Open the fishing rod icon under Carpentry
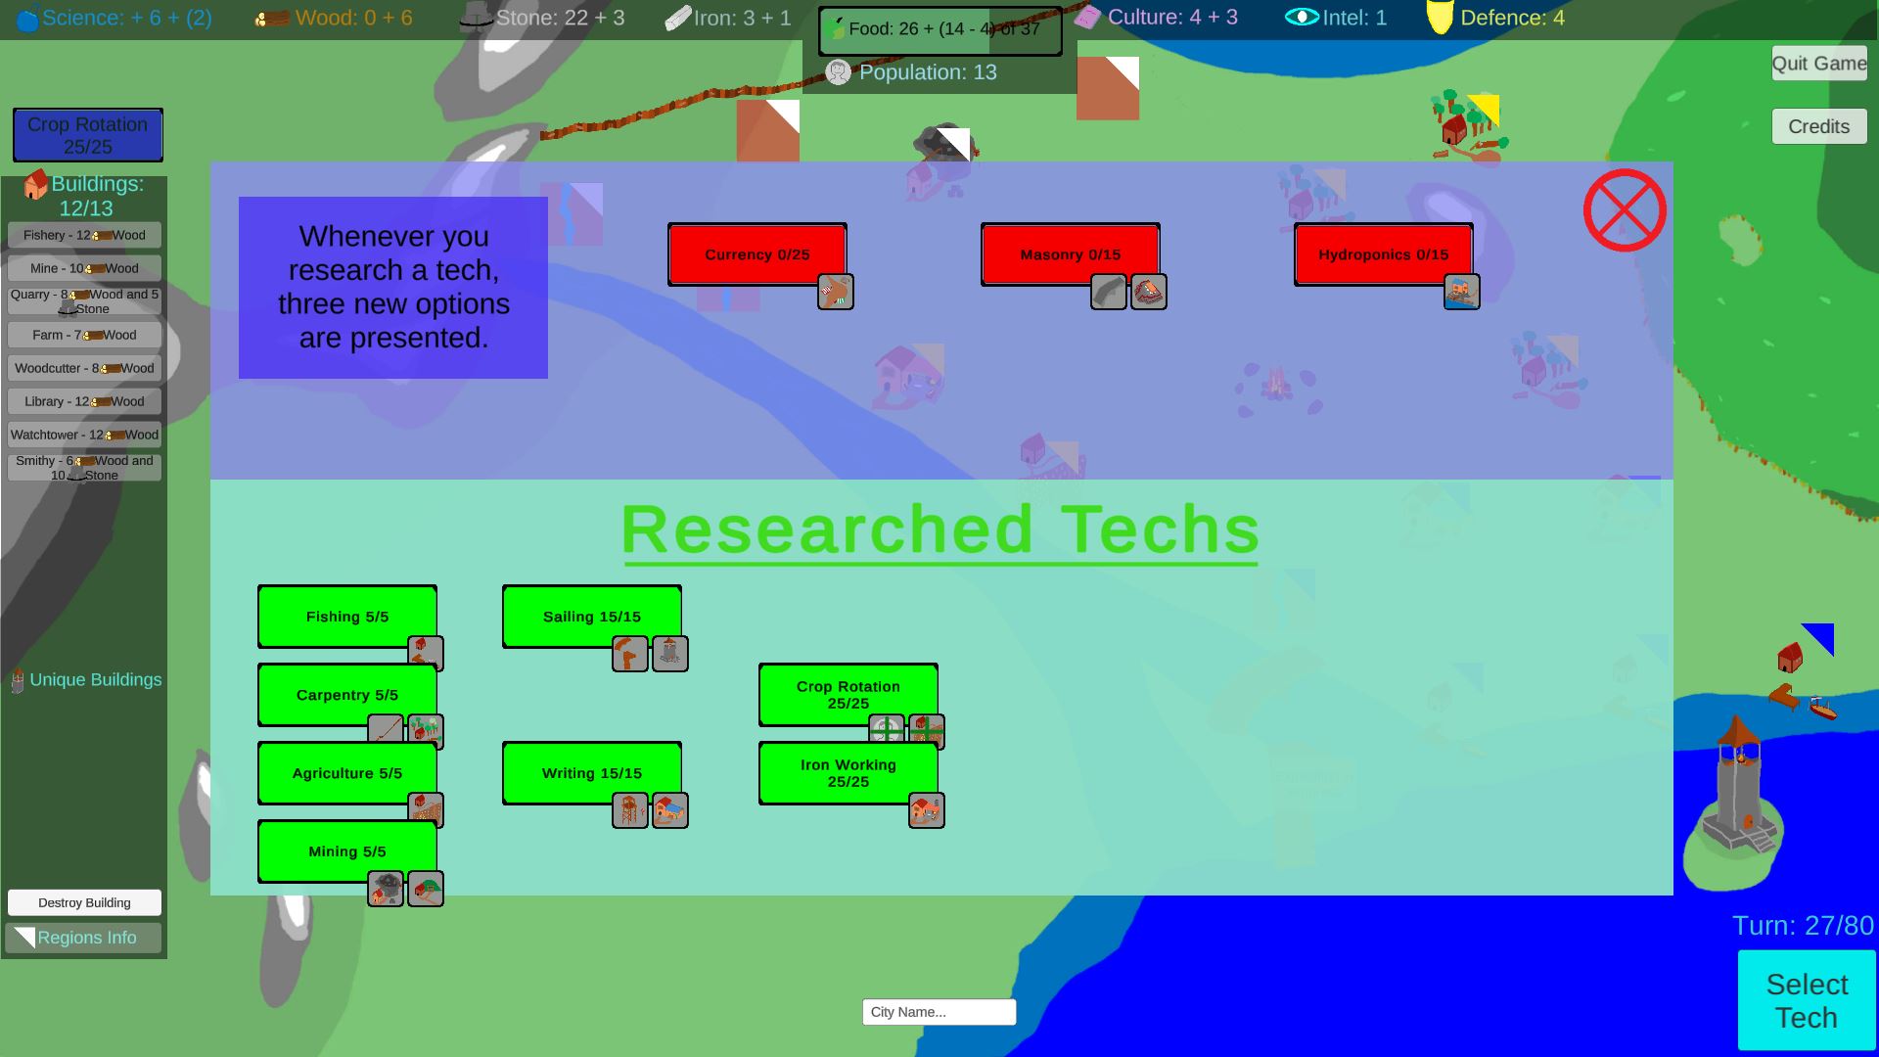 click(x=386, y=731)
